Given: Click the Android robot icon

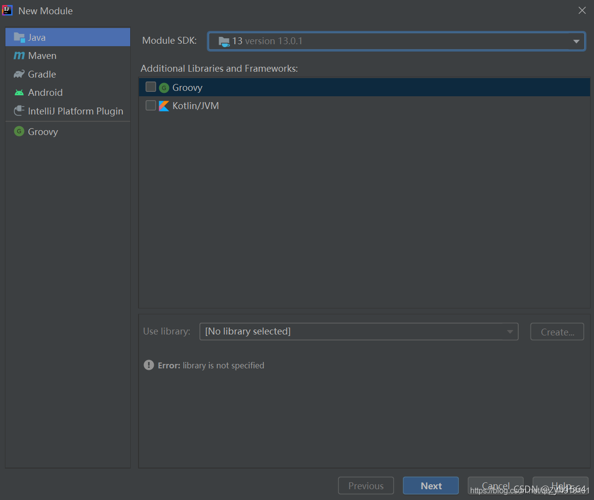Looking at the screenshot, I should (19, 92).
